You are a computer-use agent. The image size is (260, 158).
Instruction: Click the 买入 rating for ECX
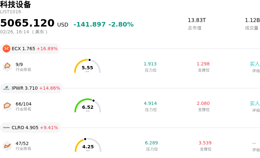coord(255,64)
